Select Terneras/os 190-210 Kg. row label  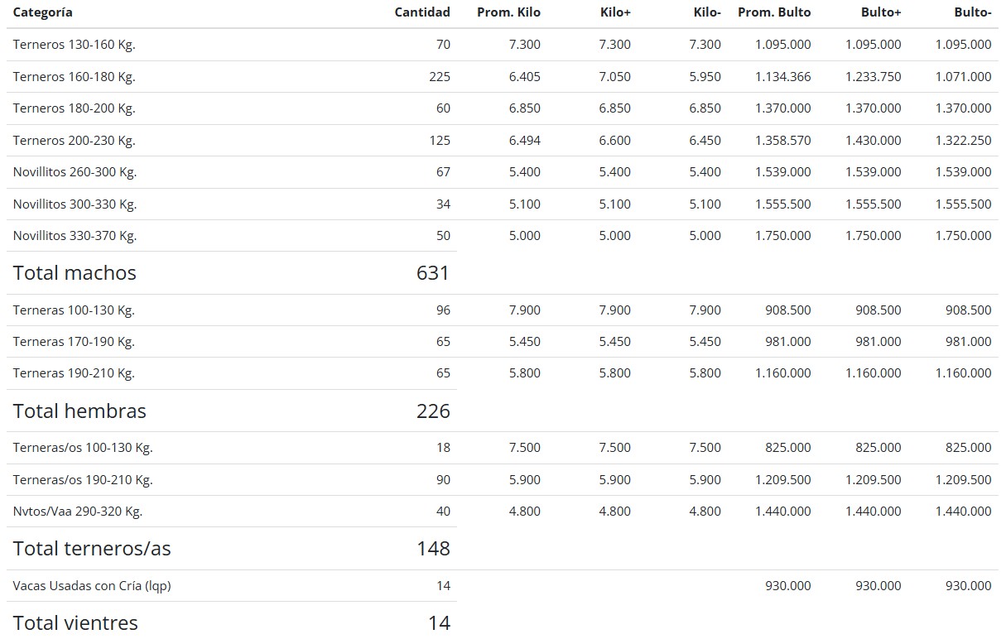point(83,480)
